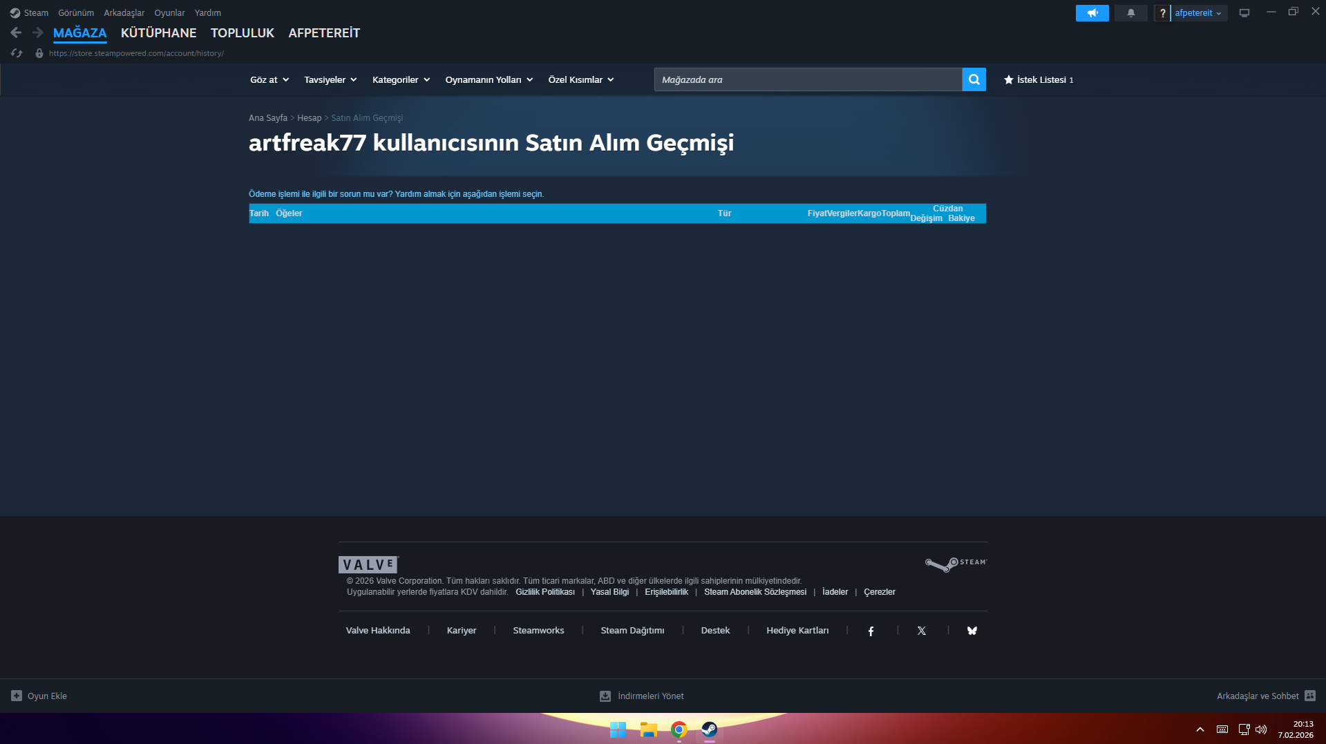Open the Oyunlar menu

169,13
